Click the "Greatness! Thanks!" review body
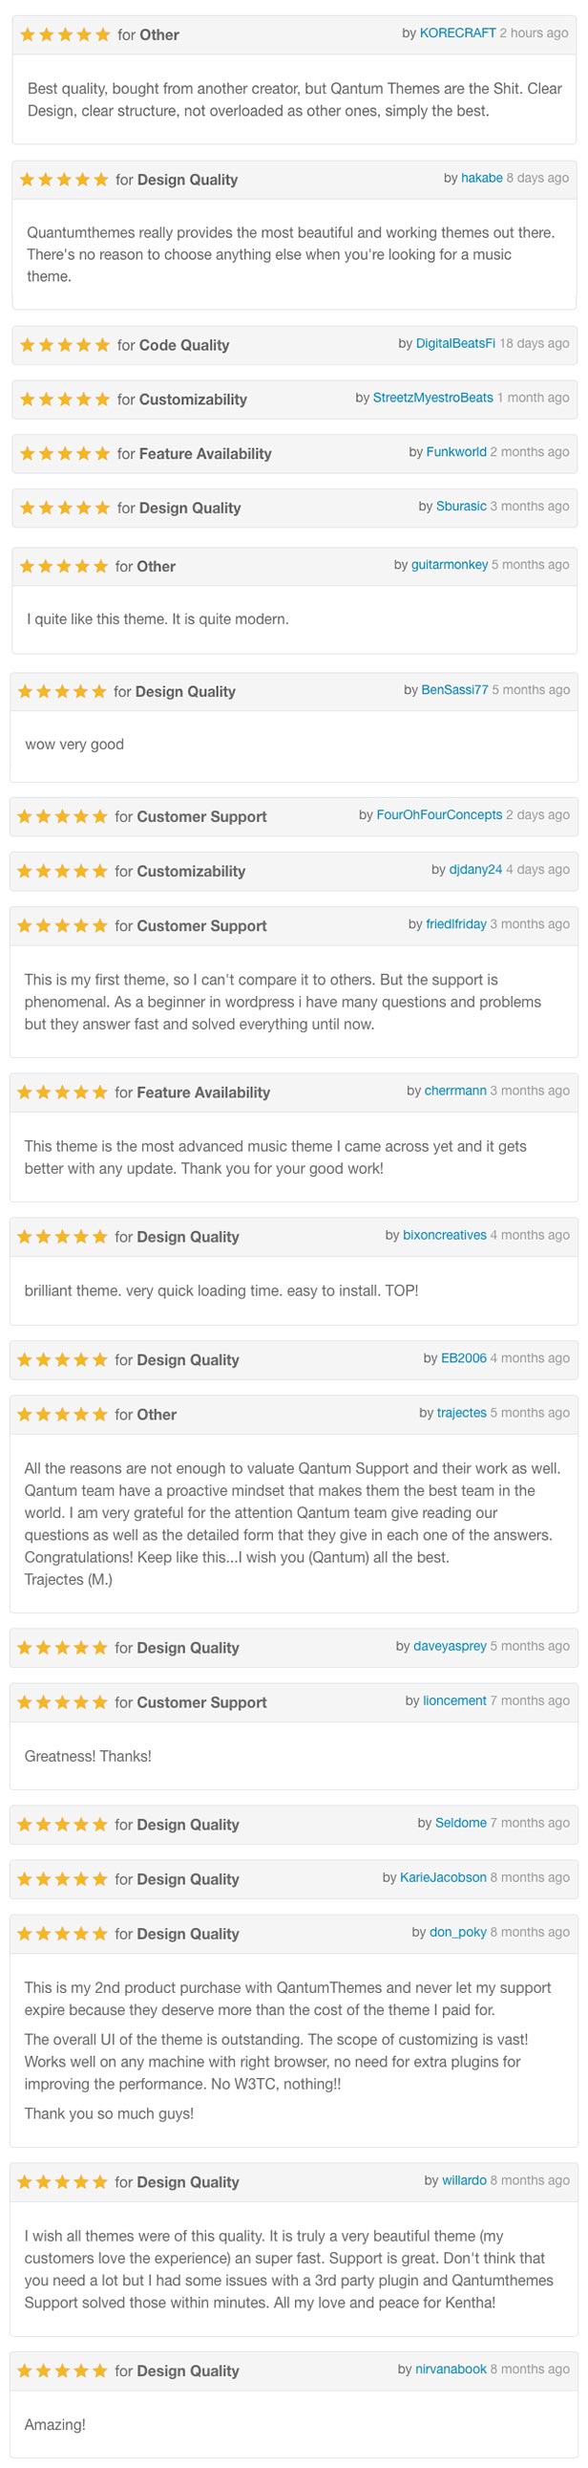Screen dimensions: 588x2468 [x=88, y=1756]
